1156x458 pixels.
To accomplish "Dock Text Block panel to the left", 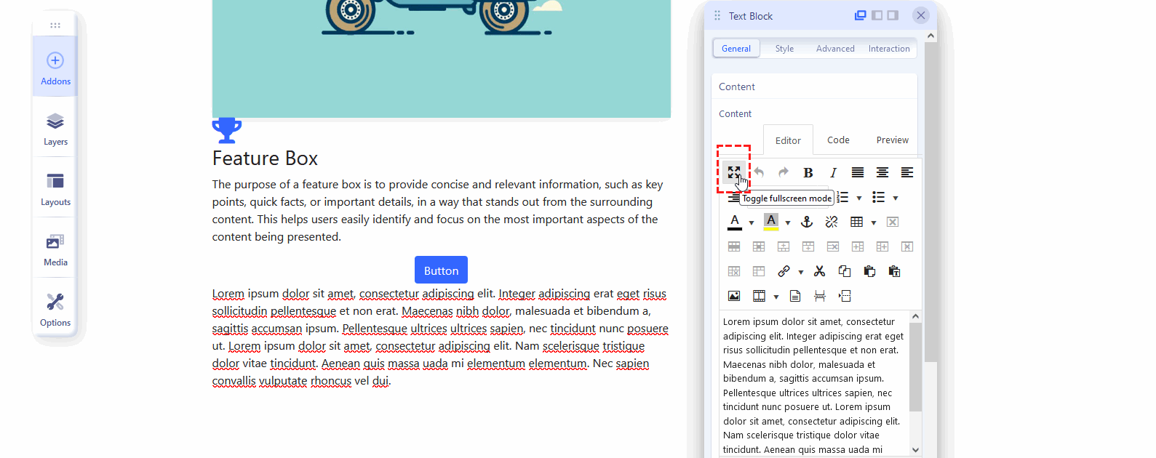I will click(x=877, y=15).
